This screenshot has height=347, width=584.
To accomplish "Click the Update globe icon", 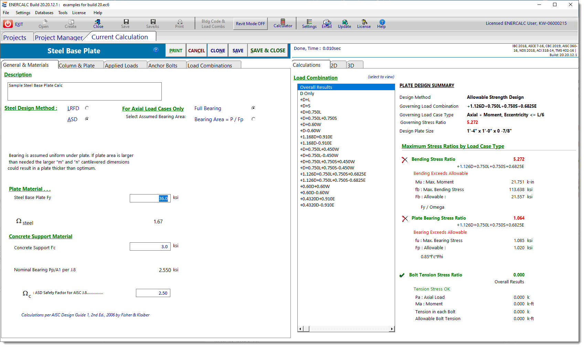I will click(344, 22).
